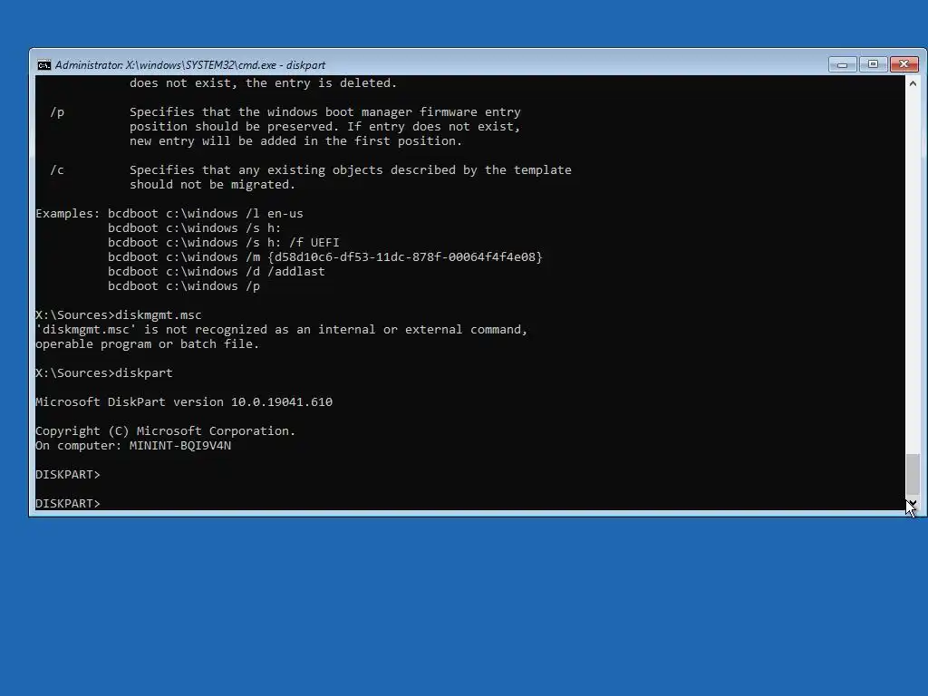
Task: Click example 'bcdboot c:\windows /s h:' line
Action: coord(195,227)
